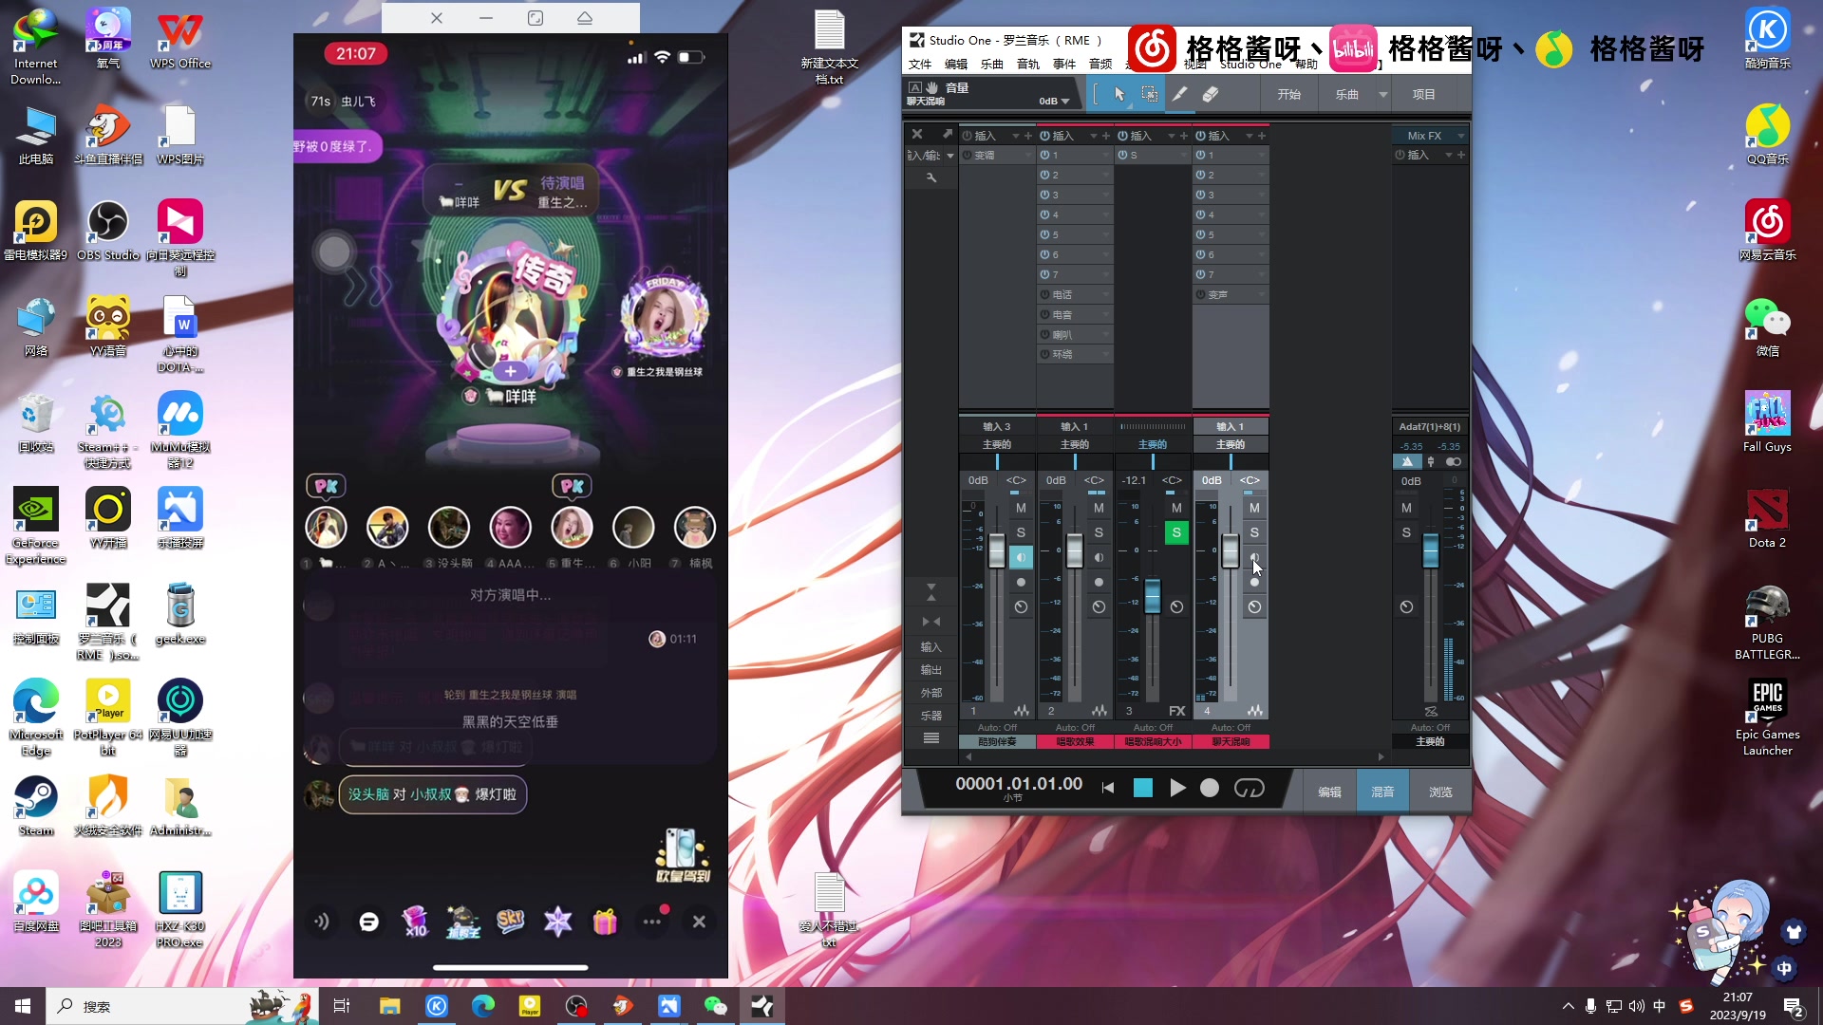Open the mixer wrench settings icon

pyautogui.click(x=931, y=177)
